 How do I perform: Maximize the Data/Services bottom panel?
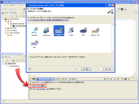(136, 79)
